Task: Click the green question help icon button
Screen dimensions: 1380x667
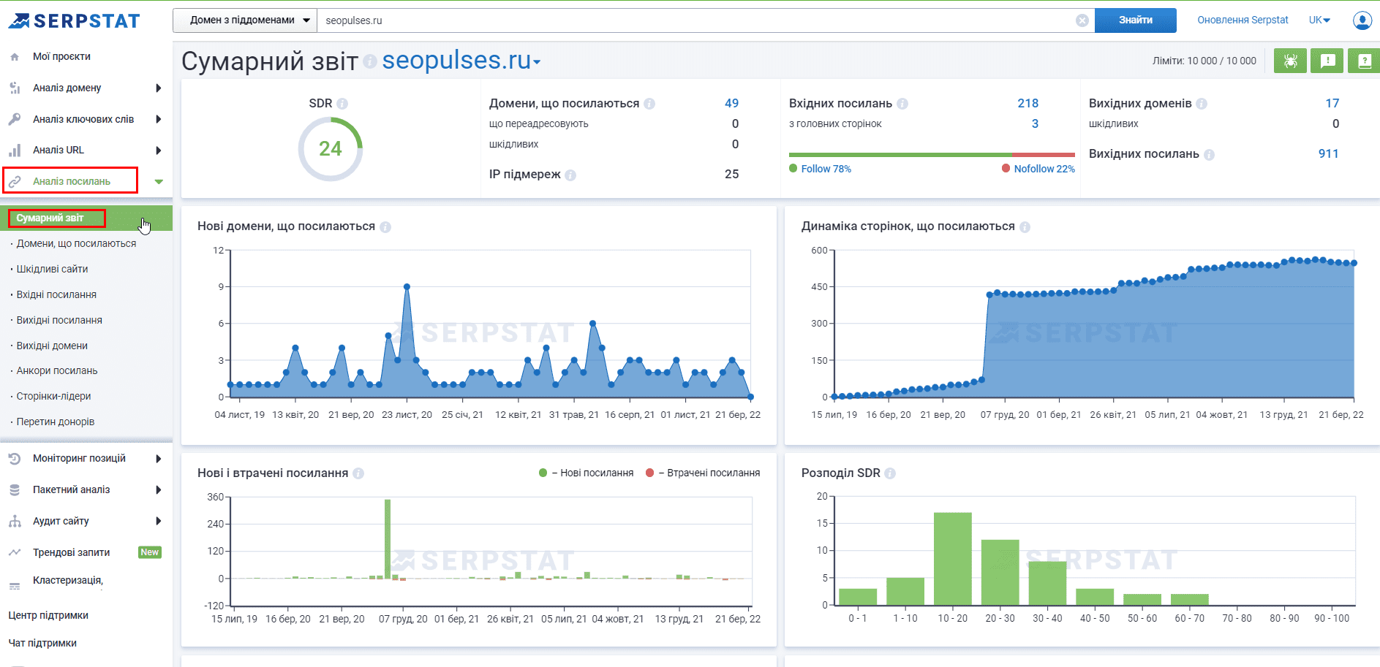Action: [1364, 61]
